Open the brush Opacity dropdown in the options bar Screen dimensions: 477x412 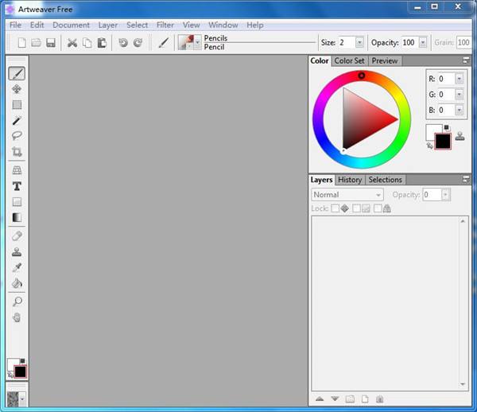click(423, 43)
